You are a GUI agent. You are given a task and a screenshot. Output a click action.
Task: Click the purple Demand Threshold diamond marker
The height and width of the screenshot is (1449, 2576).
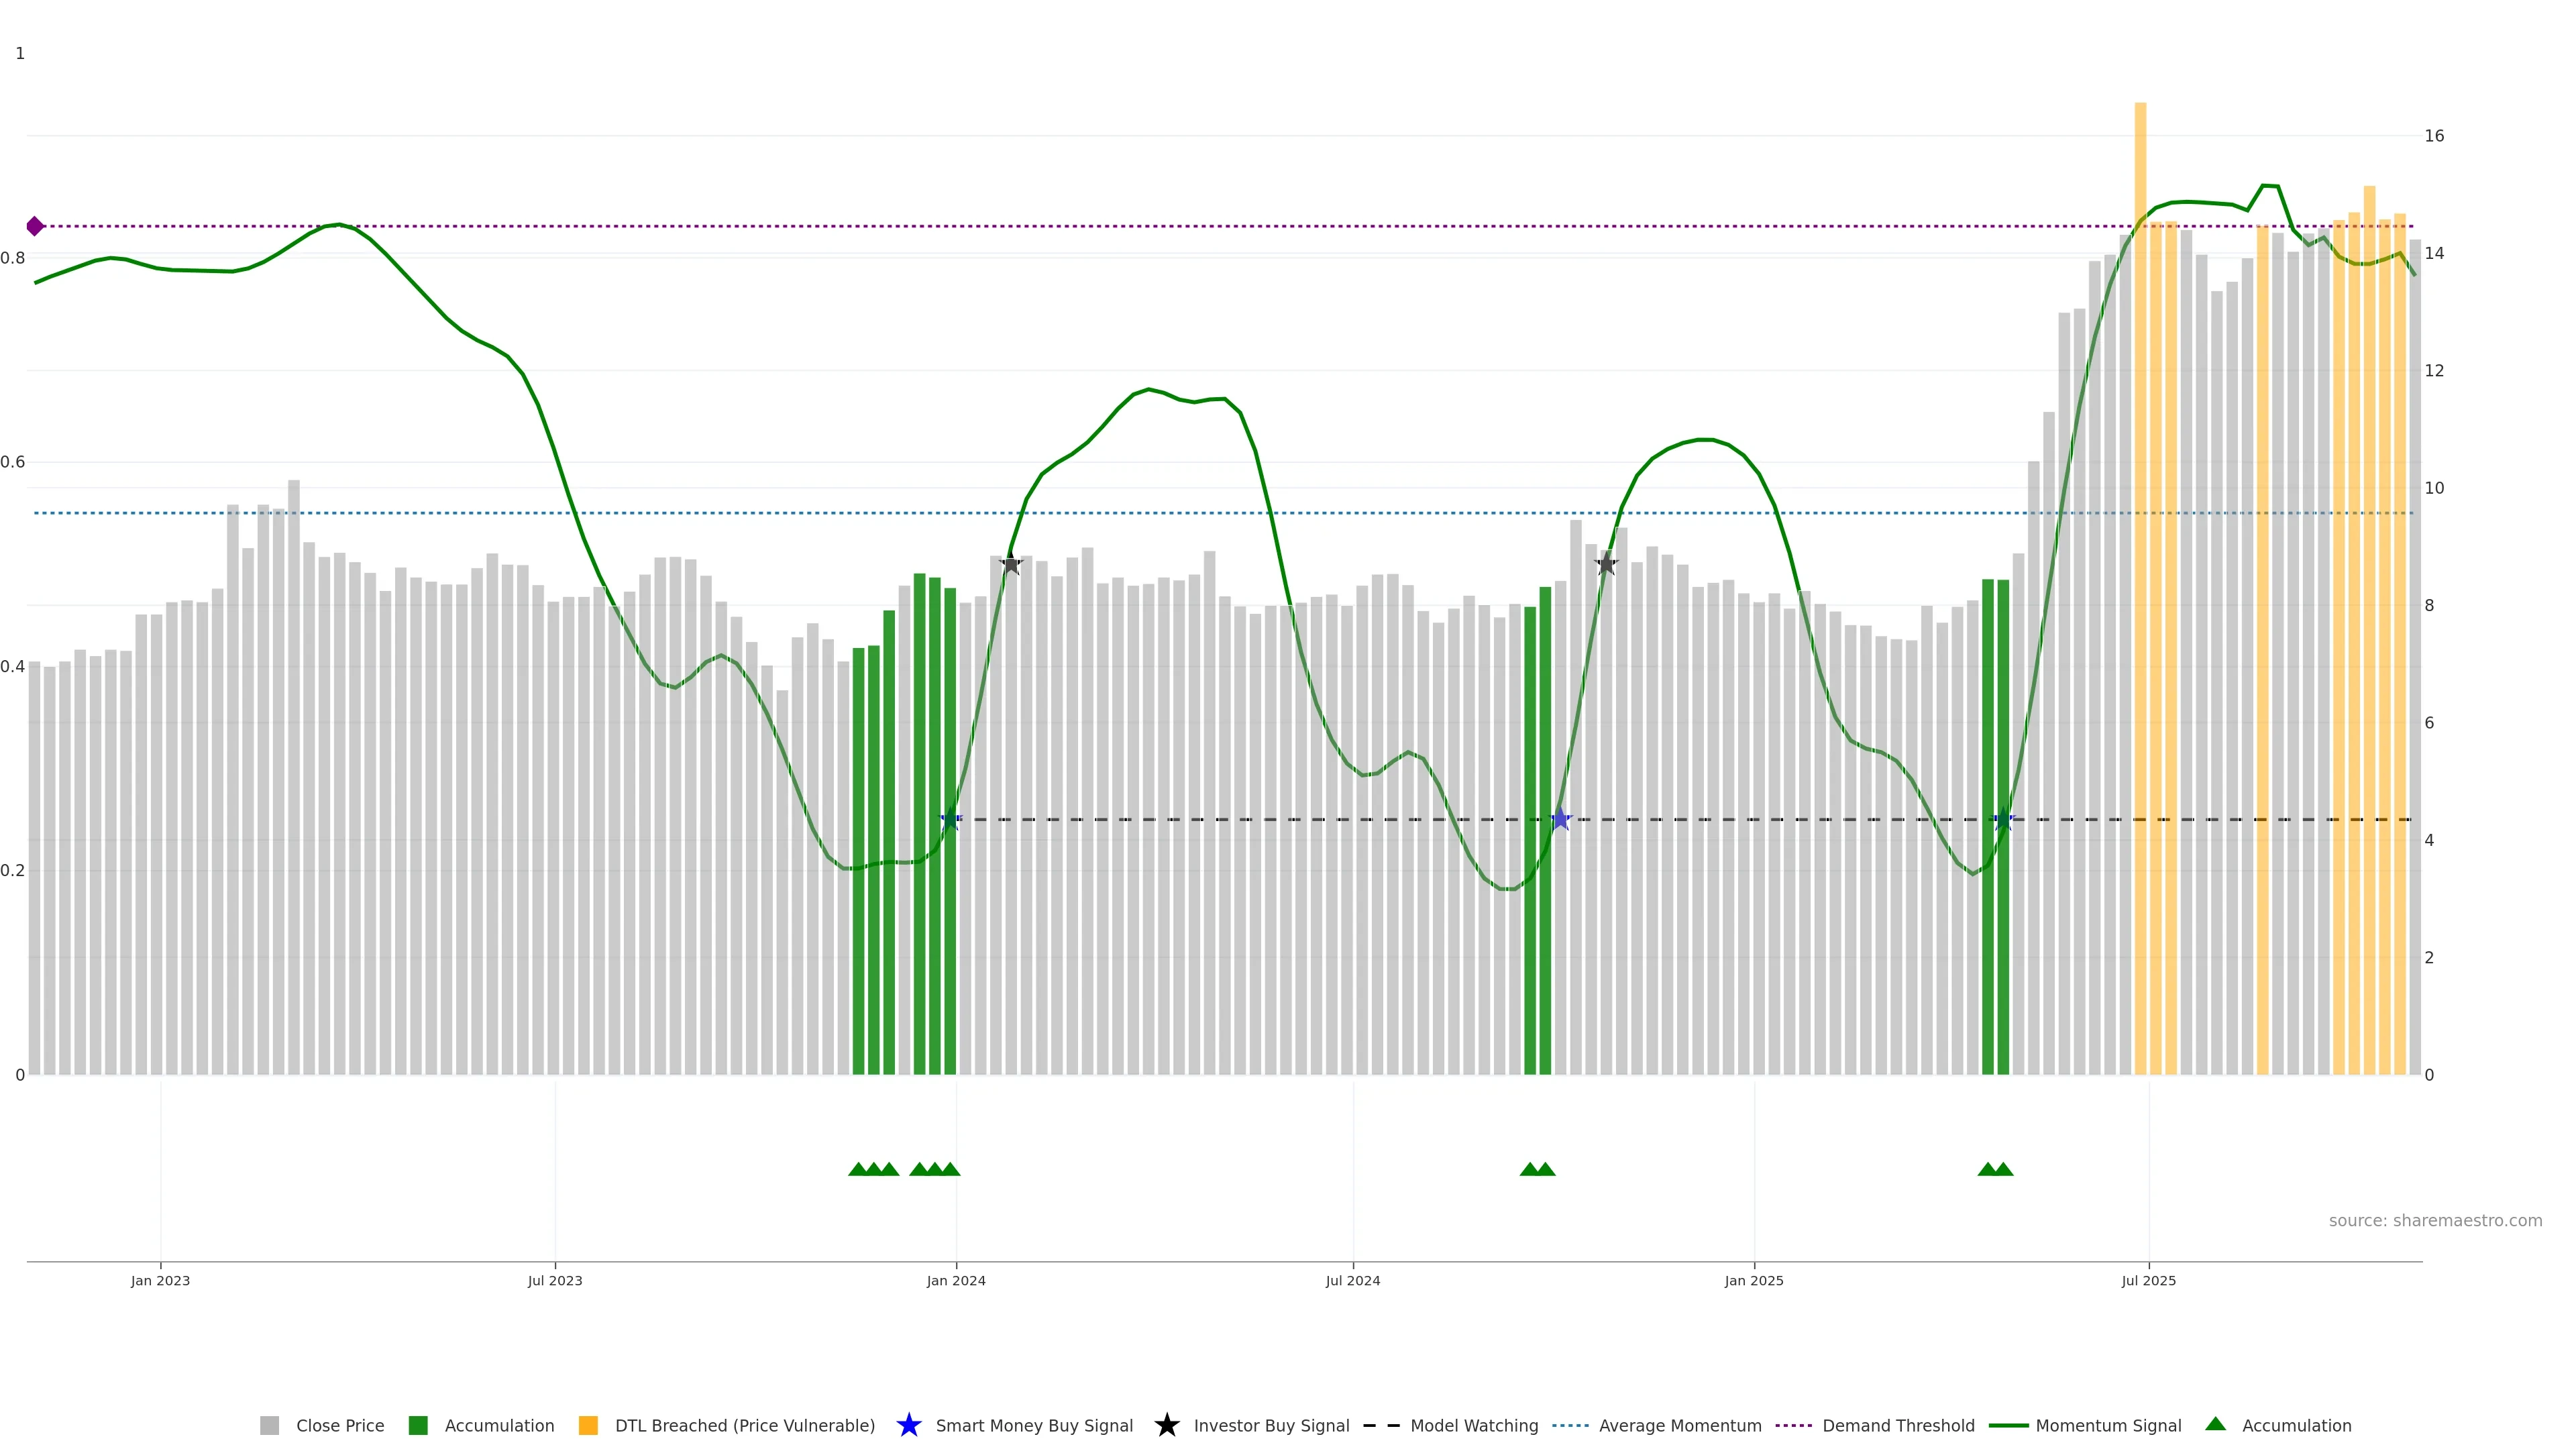tap(35, 226)
